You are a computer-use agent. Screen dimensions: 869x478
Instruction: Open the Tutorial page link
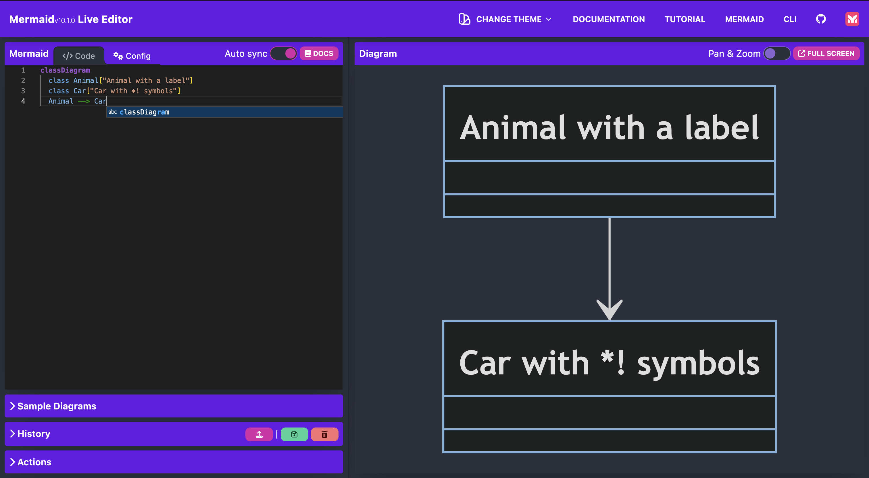point(685,19)
